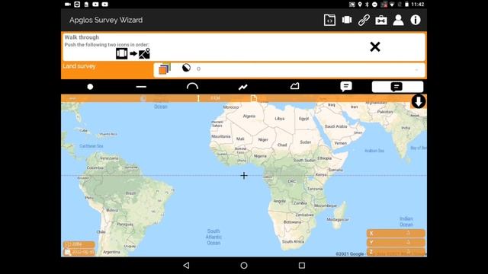Open the toolbox briefcase icon
The height and width of the screenshot is (274, 488).
tap(381, 21)
